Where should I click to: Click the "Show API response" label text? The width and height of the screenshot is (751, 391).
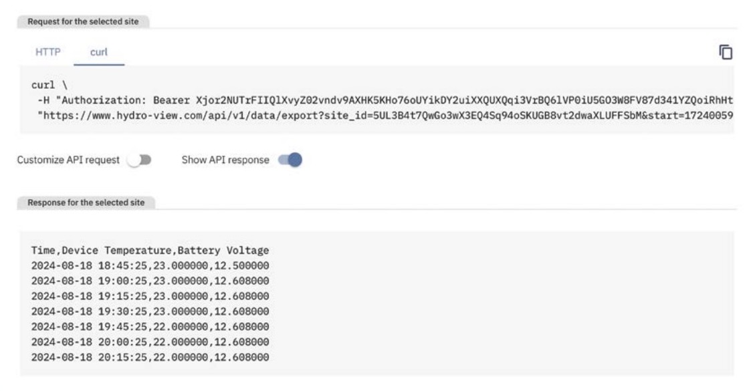pos(225,160)
